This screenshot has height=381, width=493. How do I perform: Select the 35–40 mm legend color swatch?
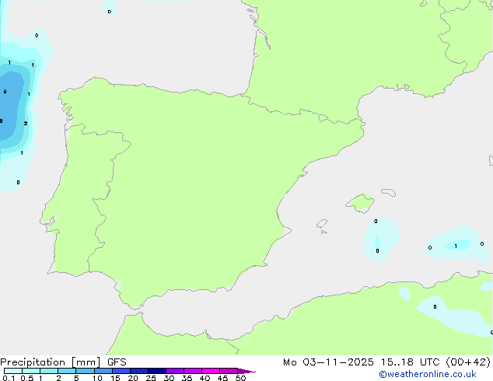(x=192, y=371)
